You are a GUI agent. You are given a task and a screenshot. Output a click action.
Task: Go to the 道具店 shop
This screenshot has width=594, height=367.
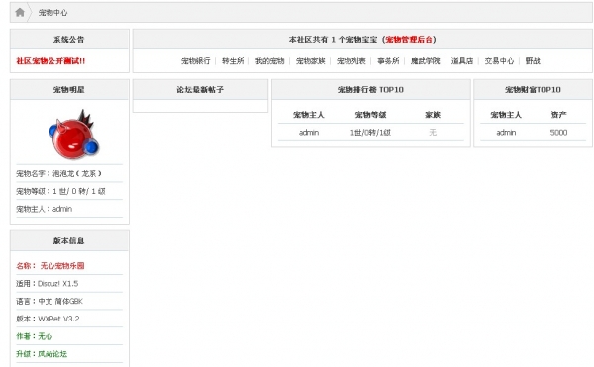pyautogui.click(x=462, y=61)
